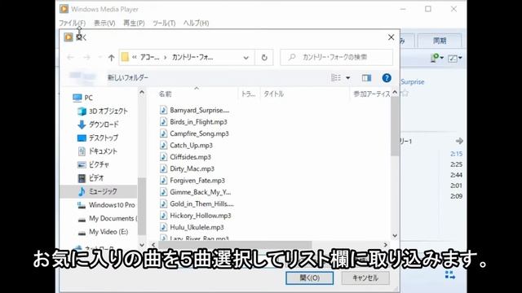The width and height of the screenshot is (522, 293).
Task: Select Hickory_Hollow.mp3 file
Action: (196, 216)
